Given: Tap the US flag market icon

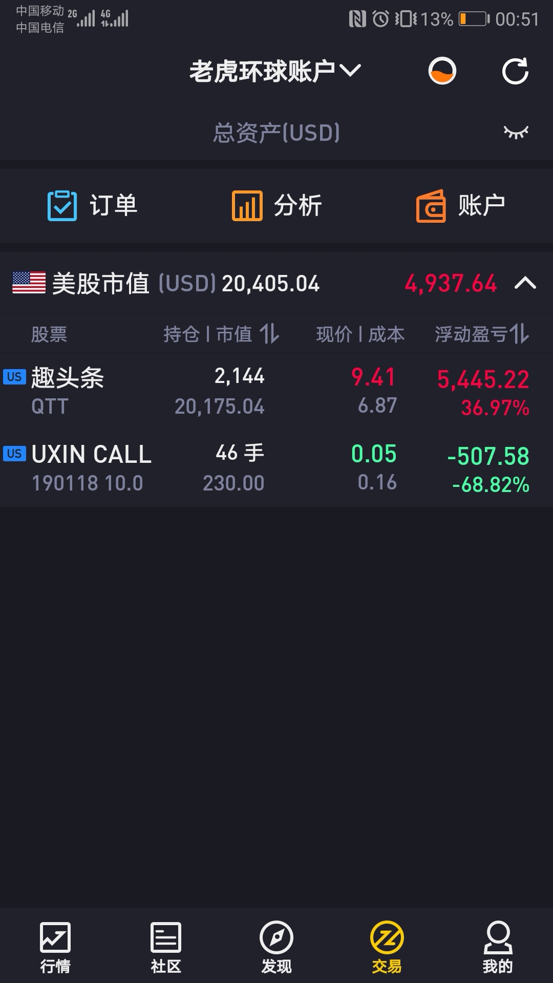Looking at the screenshot, I should [29, 283].
